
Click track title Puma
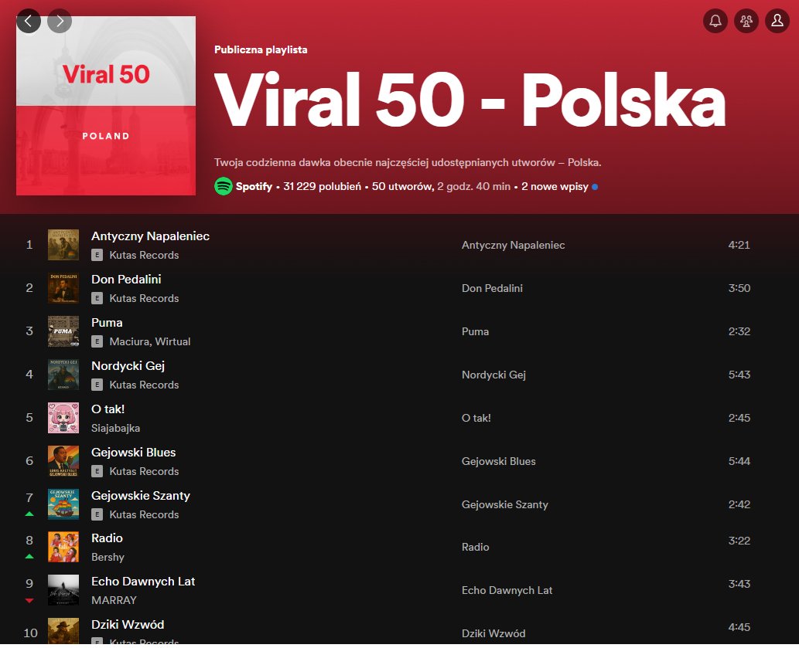107,323
